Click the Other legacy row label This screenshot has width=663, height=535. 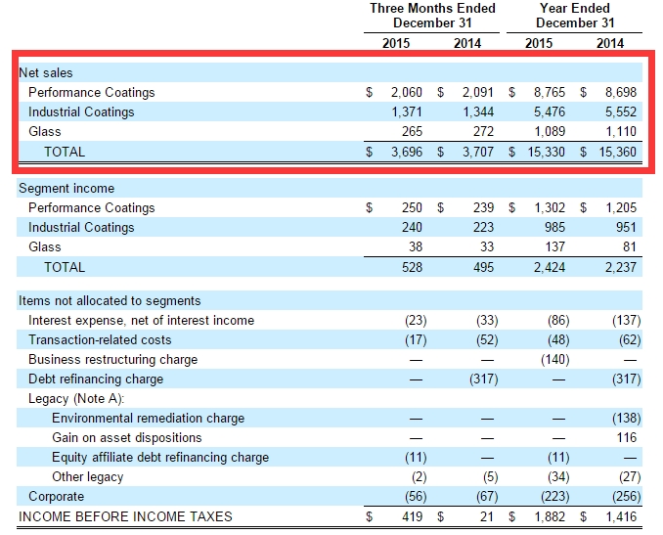point(88,476)
